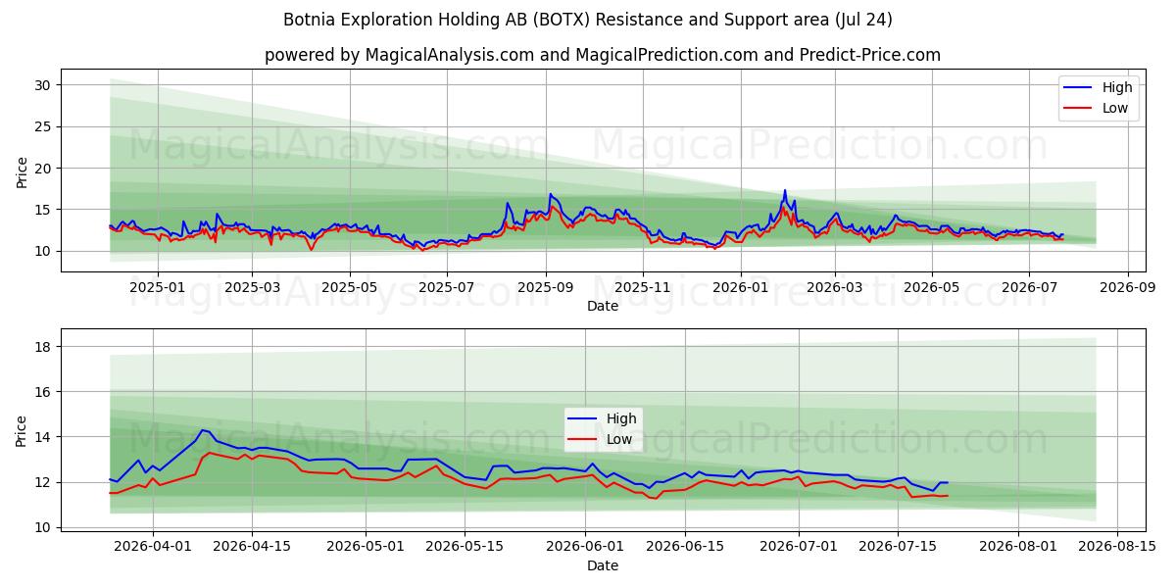Click the '16' price tick in bottom chart
The image size is (1176, 588).
pos(44,392)
